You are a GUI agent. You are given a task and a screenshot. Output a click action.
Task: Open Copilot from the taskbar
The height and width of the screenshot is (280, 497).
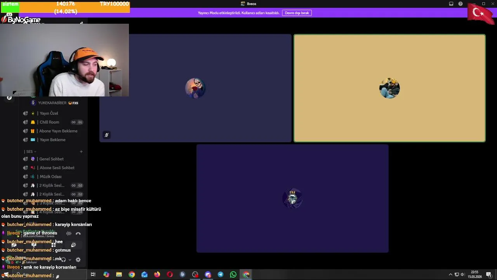[106, 275]
